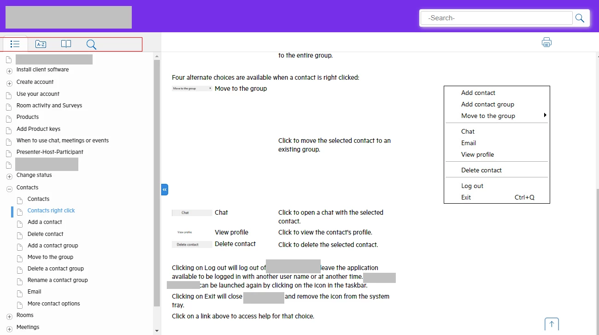Viewport: 599px width, 335px height.
Task: Click the Delete contact link in the table
Action: [x=235, y=244]
